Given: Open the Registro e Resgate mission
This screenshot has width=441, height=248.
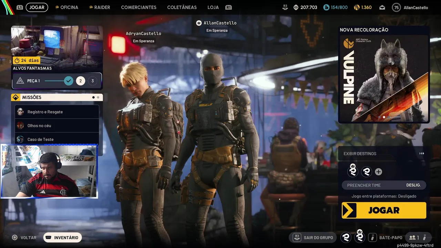Looking at the screenshot, I should 57,112.
